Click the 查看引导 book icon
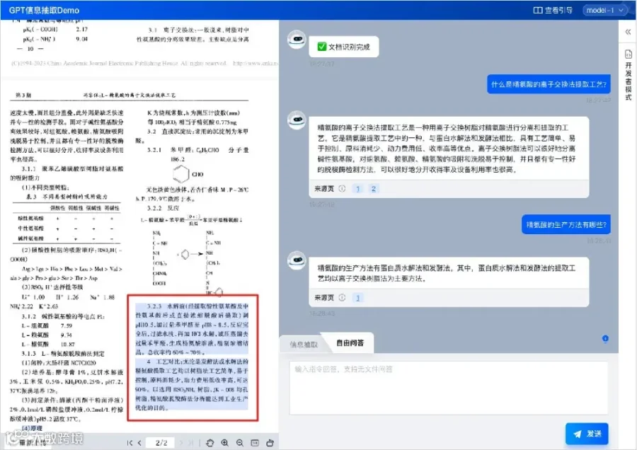This screenshot has width=637, height=450. pos(537,10)
